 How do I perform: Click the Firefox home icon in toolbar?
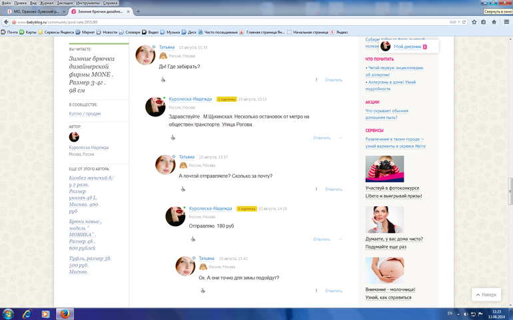click(x=495, y=22)
